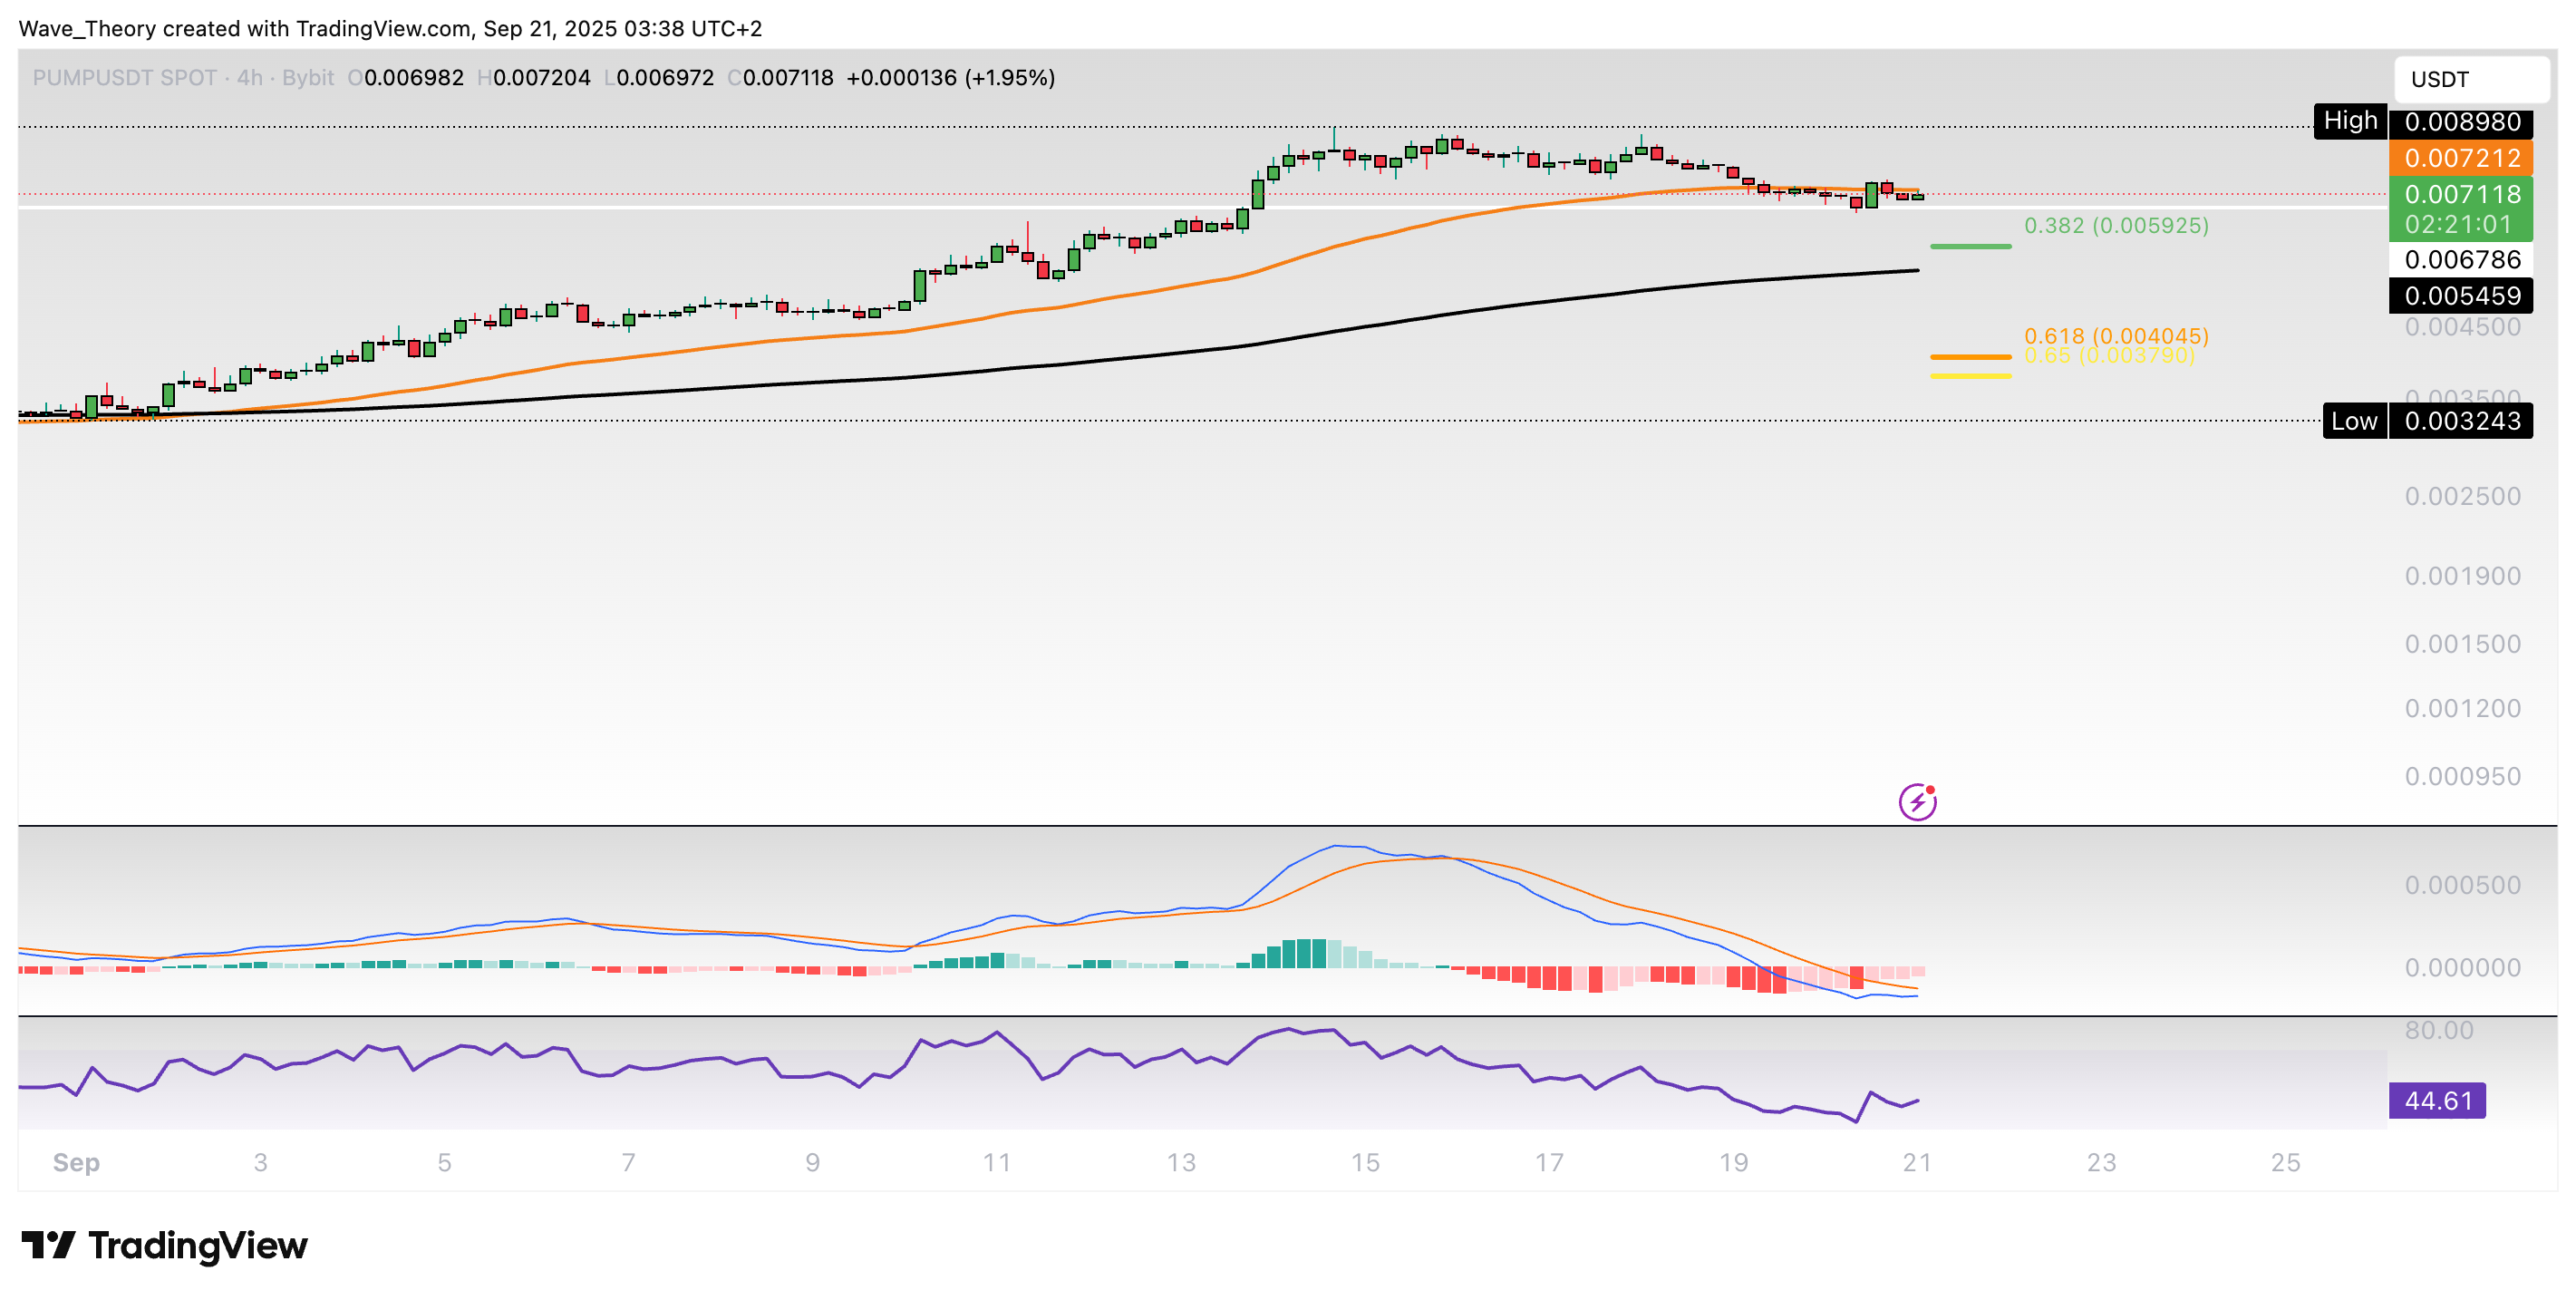
Task: Click the green current price tag 0.007118
Action: coord(2461,194)
